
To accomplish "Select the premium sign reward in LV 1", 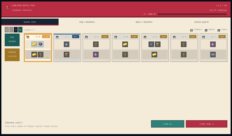I will (x=41, y=54).
